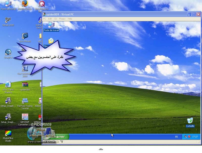Close the spider009 Virtual PC window
Viewport: 202px width, 153px height.
pyautogui.click(x=198, y=14)
